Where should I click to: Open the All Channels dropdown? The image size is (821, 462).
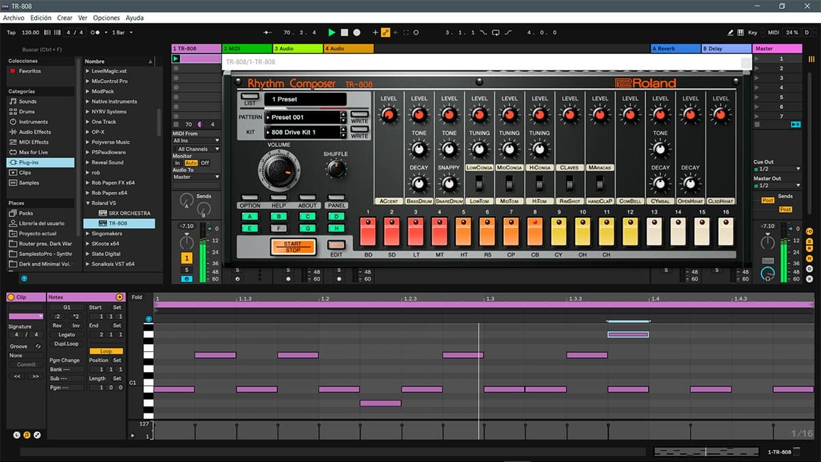point(196,149)
